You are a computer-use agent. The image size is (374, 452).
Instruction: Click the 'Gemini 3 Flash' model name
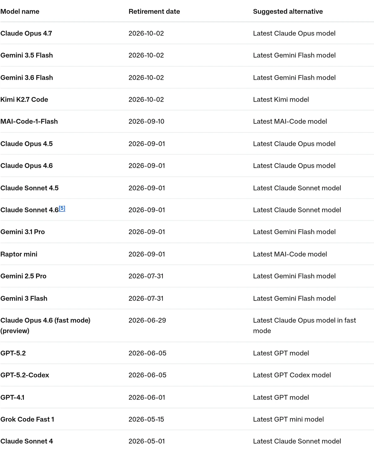tap(24, 298)
